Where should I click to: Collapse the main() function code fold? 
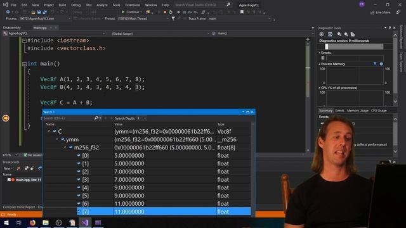click(24, 64)
